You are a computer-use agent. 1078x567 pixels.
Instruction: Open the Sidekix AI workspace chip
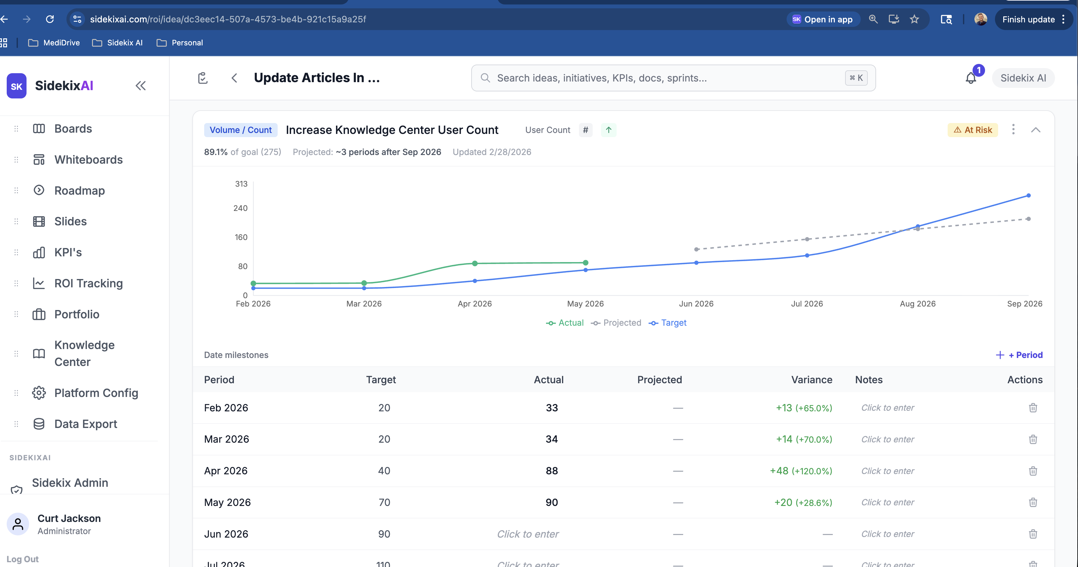pos(1023,78)
